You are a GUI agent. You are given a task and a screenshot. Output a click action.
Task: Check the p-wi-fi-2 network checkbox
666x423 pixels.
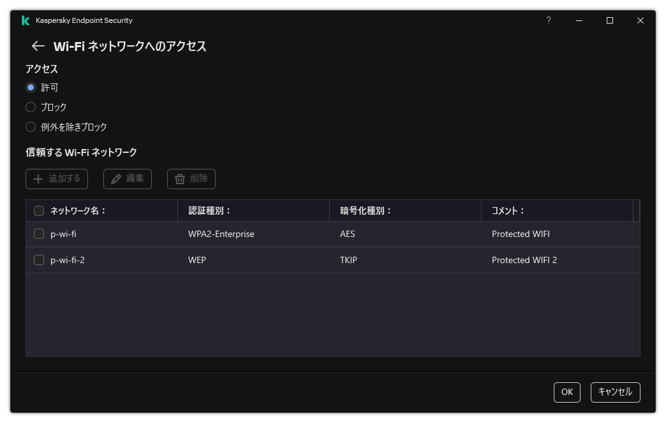point(39,260)
